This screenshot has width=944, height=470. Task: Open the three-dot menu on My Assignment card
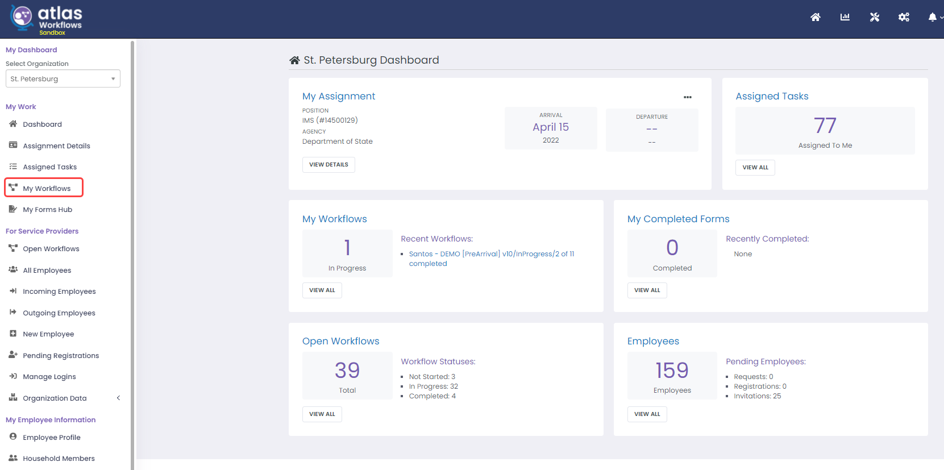coord(688,97)
